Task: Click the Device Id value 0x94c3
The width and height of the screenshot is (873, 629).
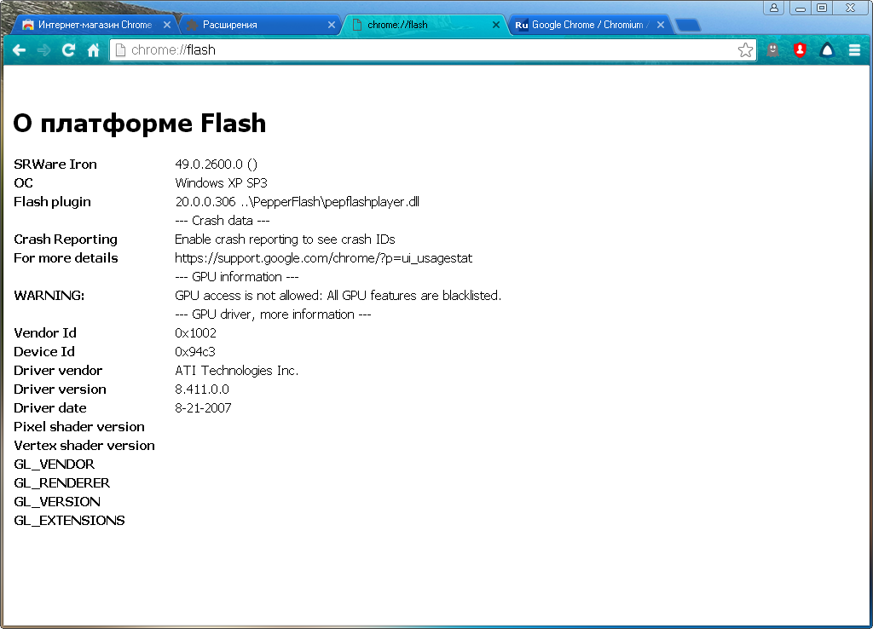Action: point(195,352)
